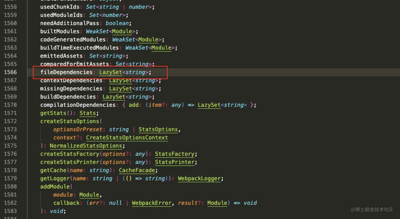Open the Module type link on builtModules line
400x219 pixels.
[122, 31]
